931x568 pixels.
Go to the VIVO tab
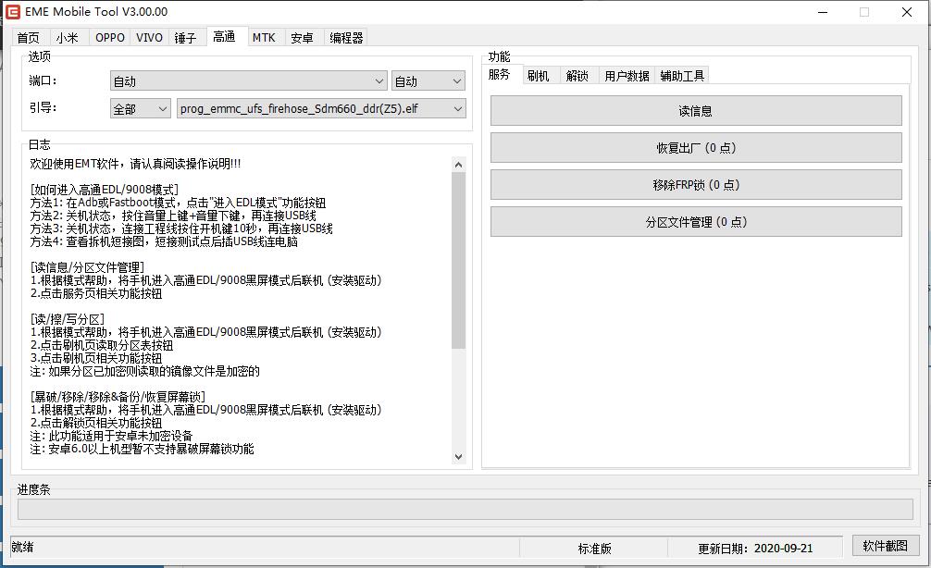point(149,38)
